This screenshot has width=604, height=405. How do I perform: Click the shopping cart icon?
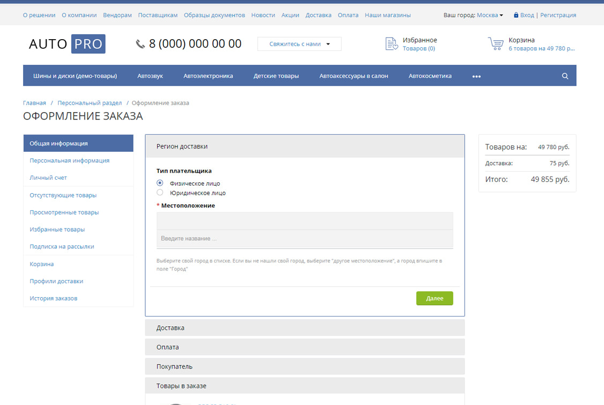point(495,44)
